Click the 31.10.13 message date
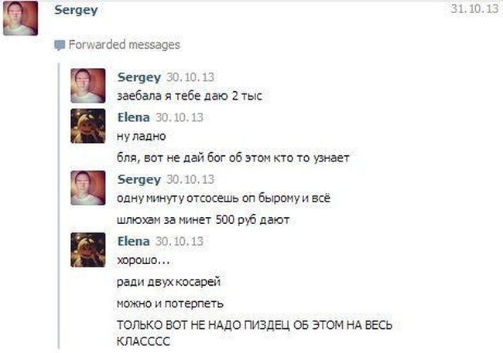This screenshot has width=503, height=353. (474, 8)
